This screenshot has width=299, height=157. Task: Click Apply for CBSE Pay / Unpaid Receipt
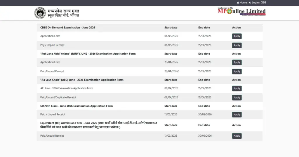pyautogui.click(x=237, y=45)
